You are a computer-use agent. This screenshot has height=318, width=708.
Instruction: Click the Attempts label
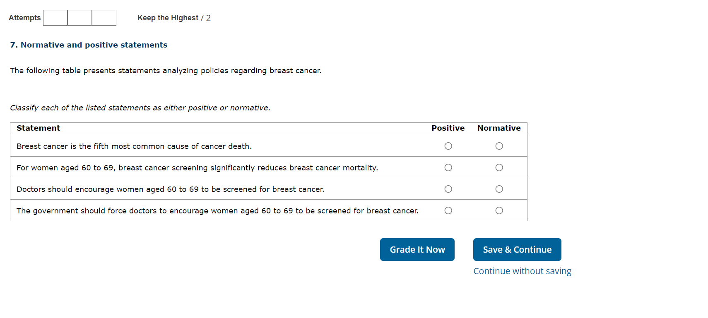[x=25, y=18]
